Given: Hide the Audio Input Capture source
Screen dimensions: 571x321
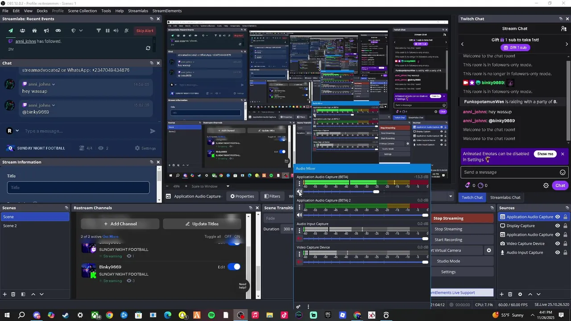Looking at the screenshot, I should (x=557, y=252).
